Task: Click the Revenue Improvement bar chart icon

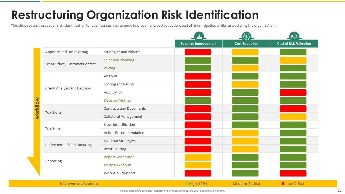Action: tap(199, 36)
